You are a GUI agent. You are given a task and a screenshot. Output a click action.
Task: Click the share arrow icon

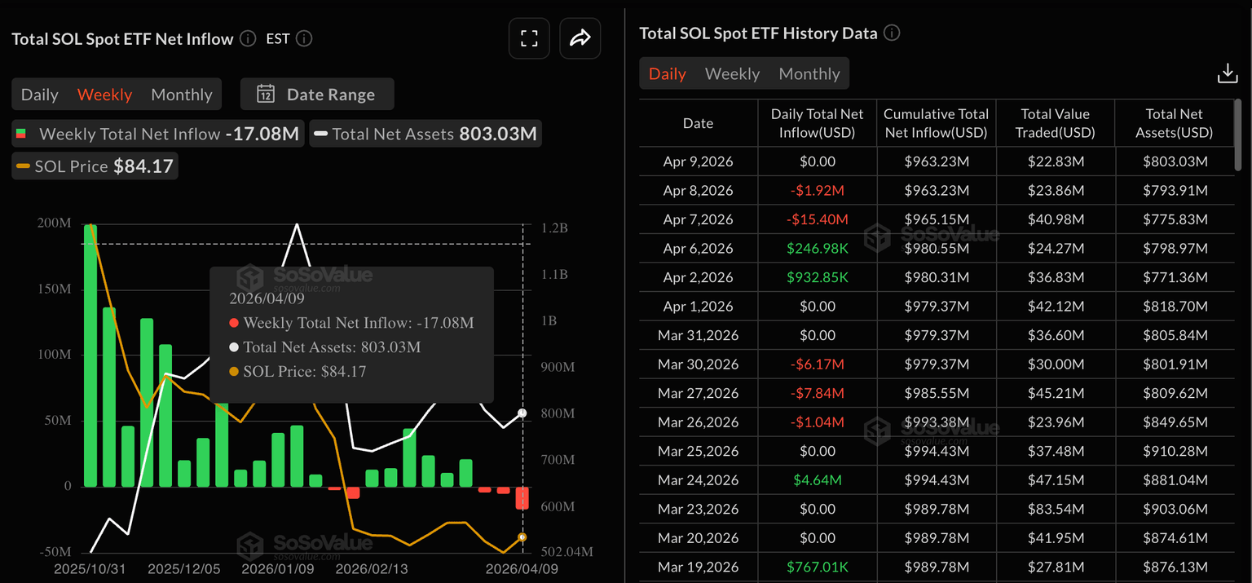pos(580,38)
